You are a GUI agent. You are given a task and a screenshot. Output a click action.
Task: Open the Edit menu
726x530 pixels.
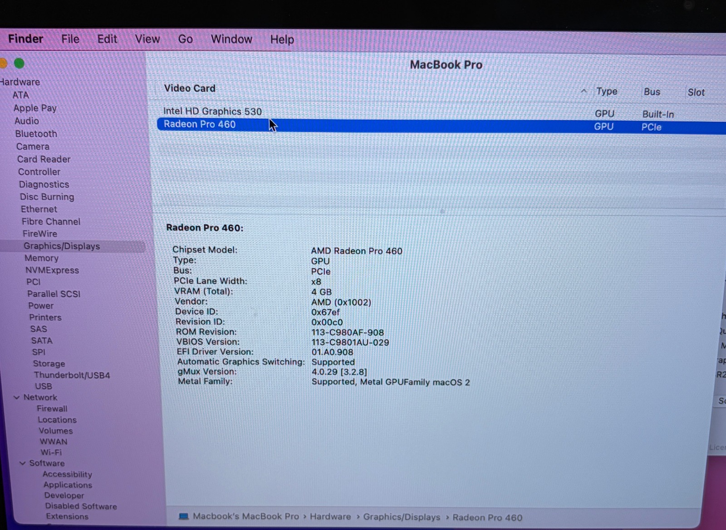tap(107, 39)
